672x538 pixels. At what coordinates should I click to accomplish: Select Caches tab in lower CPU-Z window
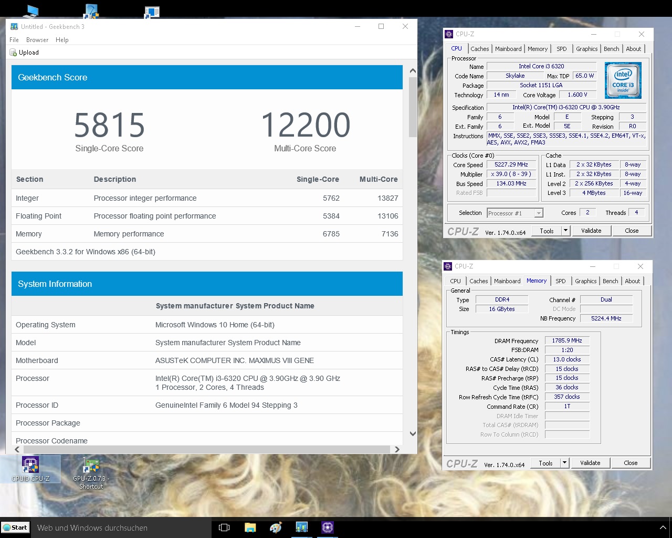click(478, 281)
